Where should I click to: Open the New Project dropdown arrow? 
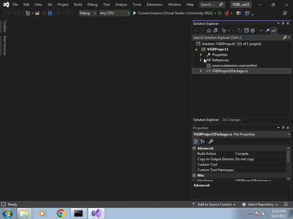click(33, 13)
